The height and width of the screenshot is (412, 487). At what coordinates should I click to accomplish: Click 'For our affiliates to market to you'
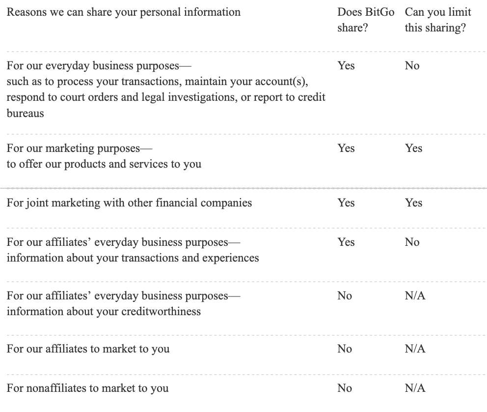coord(88,349)
